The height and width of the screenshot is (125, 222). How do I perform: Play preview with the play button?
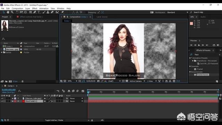point(199,45)
